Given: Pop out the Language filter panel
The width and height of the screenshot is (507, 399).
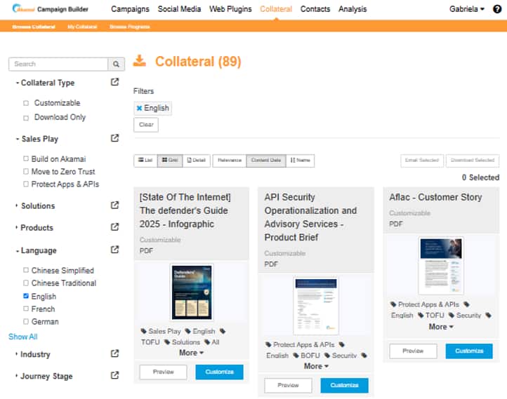Looking at the screenshot, I should pyautogui.click(x=115, y=250).
